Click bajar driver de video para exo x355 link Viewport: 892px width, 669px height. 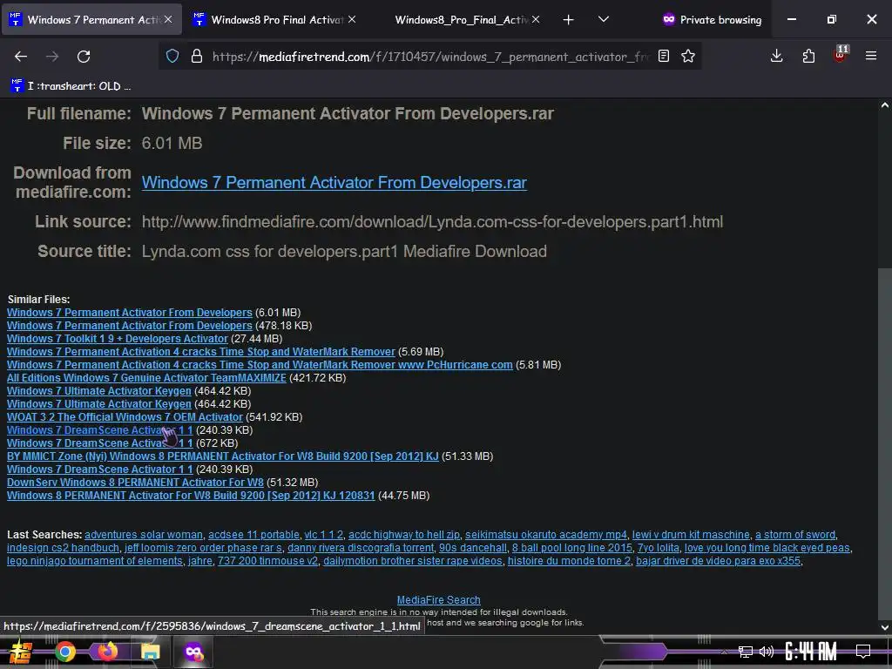718,561
